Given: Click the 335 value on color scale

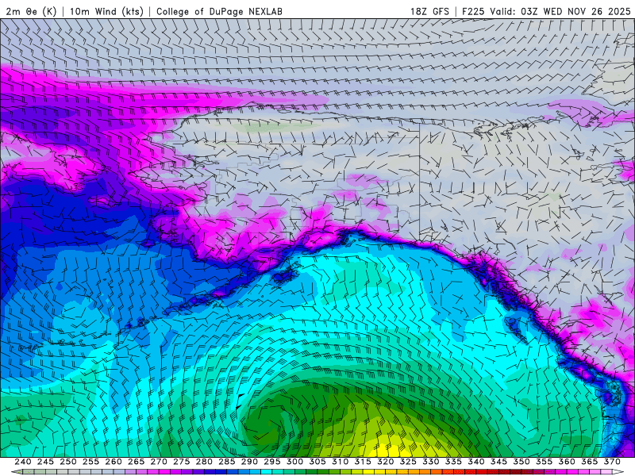Looking at the screenshot, I should pos(453,462).
